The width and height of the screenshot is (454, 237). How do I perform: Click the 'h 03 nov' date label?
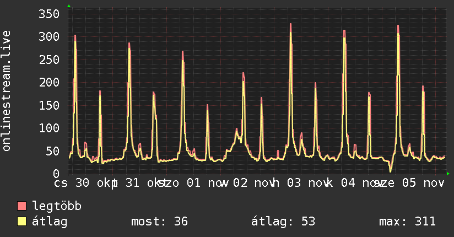pos(301,183)
